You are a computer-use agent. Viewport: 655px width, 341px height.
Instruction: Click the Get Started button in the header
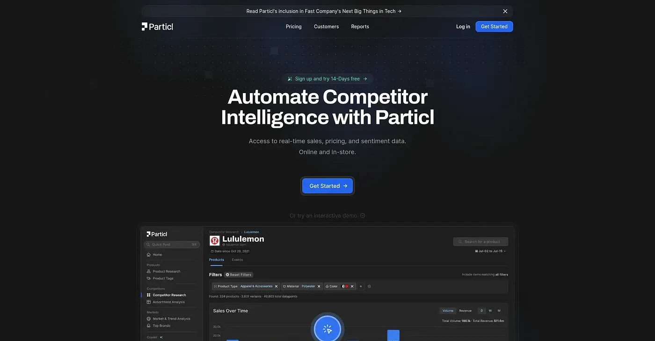pyautogui.click(x=494, y=27)
